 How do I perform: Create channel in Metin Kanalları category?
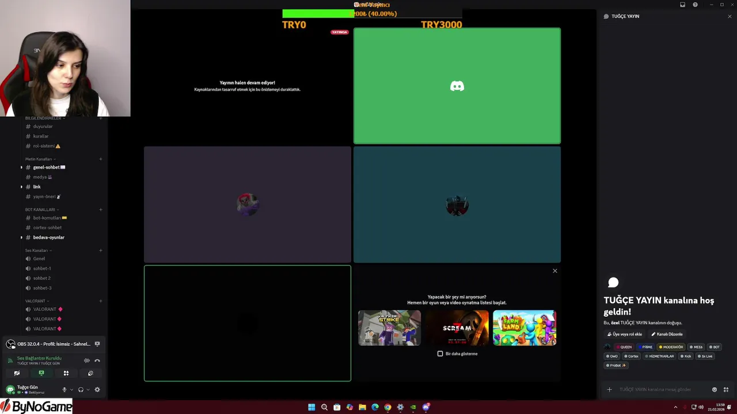pos(101,159)
